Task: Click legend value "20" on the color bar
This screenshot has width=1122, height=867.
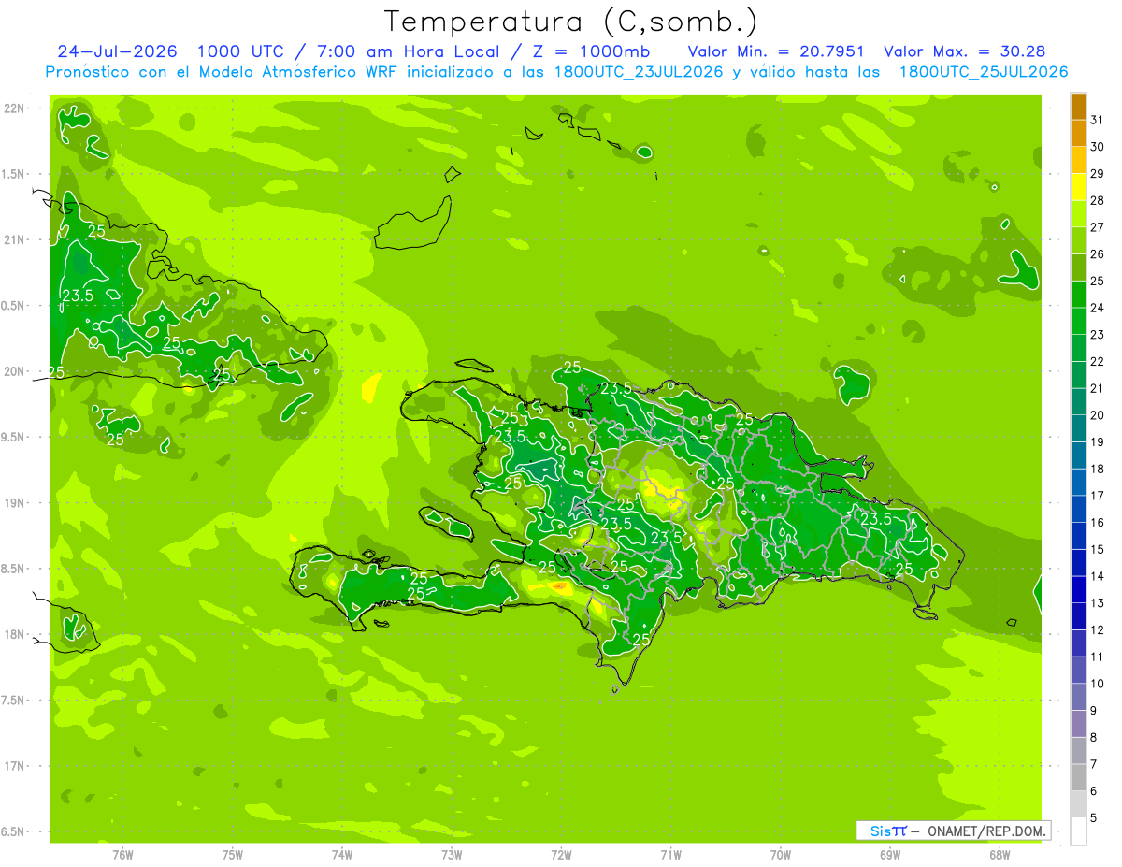Action: (1097, 415)
